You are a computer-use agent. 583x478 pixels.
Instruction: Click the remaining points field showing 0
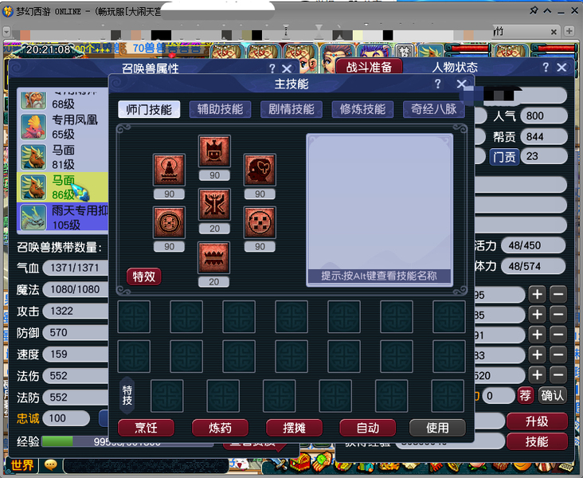(499, 395)
